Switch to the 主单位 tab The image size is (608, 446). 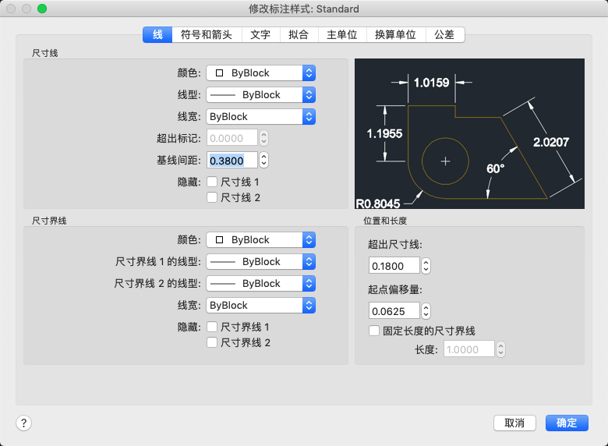tap(342, 35)
